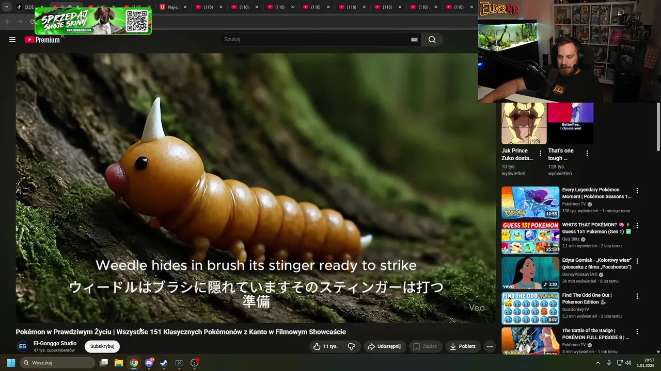The width and height of the screenshot is (661, 371).
Task: Open the volume speaker tray icon
Action: coord(628,363)
